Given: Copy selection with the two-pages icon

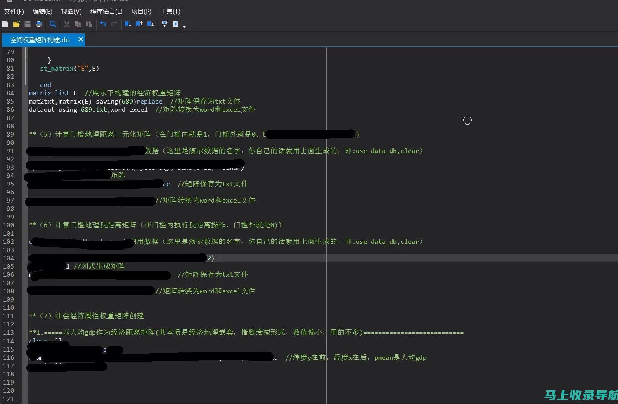Looking at the screenshot, I should tap(78, 24).
